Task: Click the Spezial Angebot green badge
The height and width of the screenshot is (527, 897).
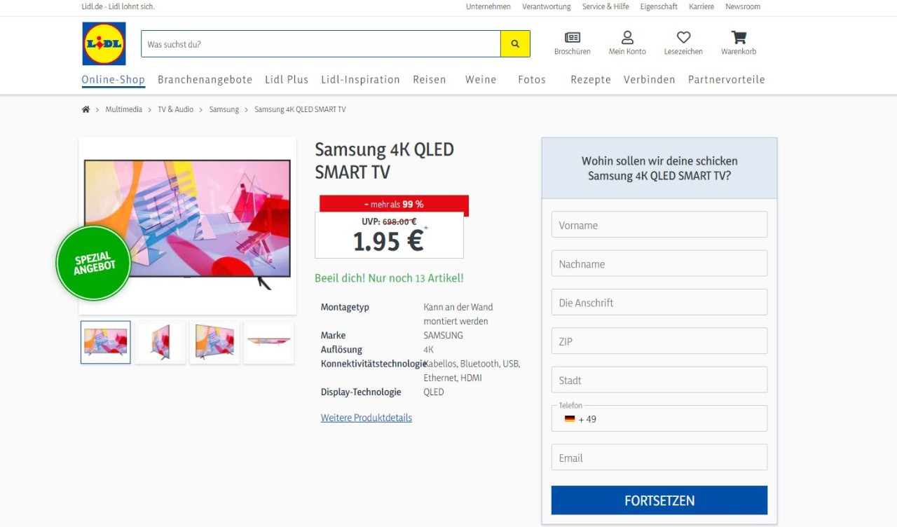Action: click(93, 263)
